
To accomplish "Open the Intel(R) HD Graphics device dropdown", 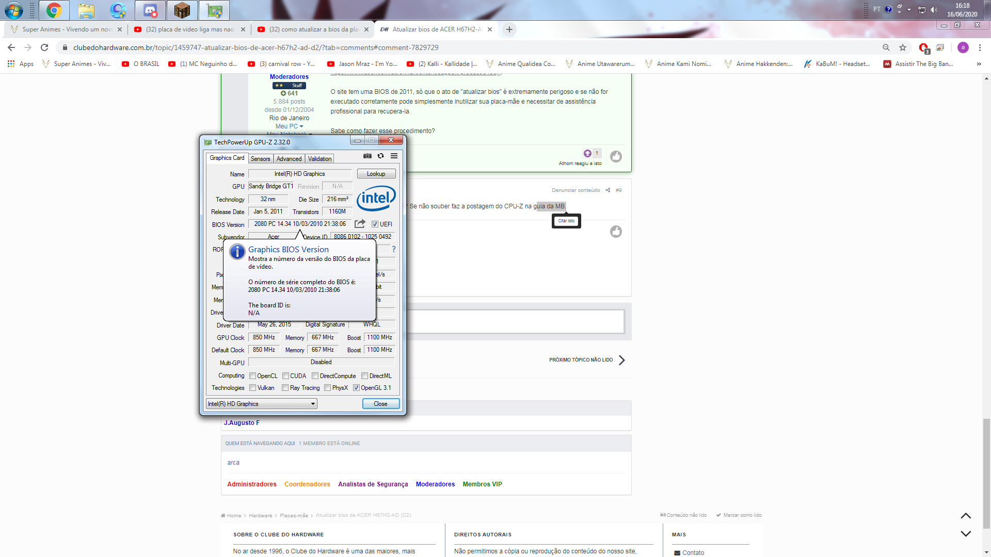I will coord(261,404).
